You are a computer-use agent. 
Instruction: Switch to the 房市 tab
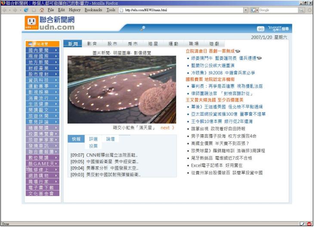coord(133,43)
